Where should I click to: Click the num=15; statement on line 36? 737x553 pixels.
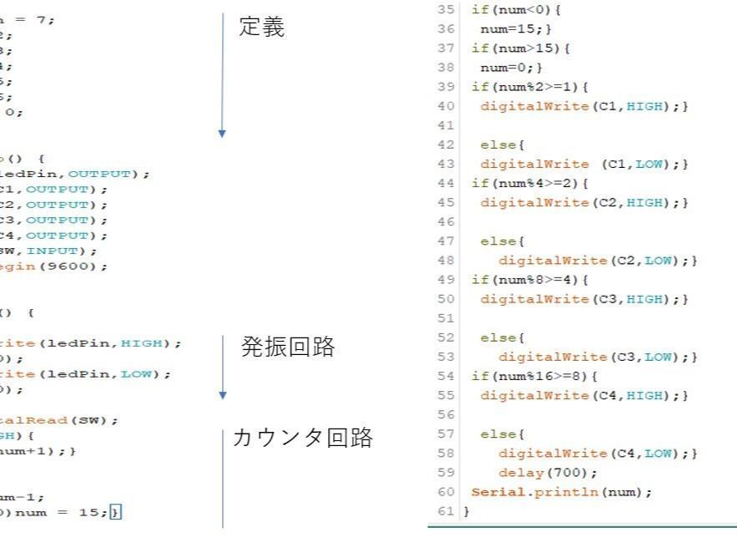516,29
